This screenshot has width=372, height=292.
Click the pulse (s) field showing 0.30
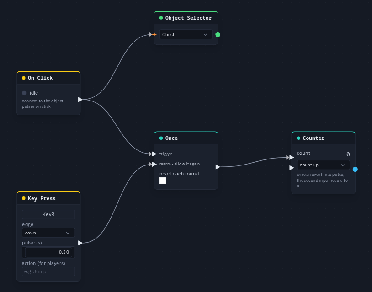click(x=48, y=252)
